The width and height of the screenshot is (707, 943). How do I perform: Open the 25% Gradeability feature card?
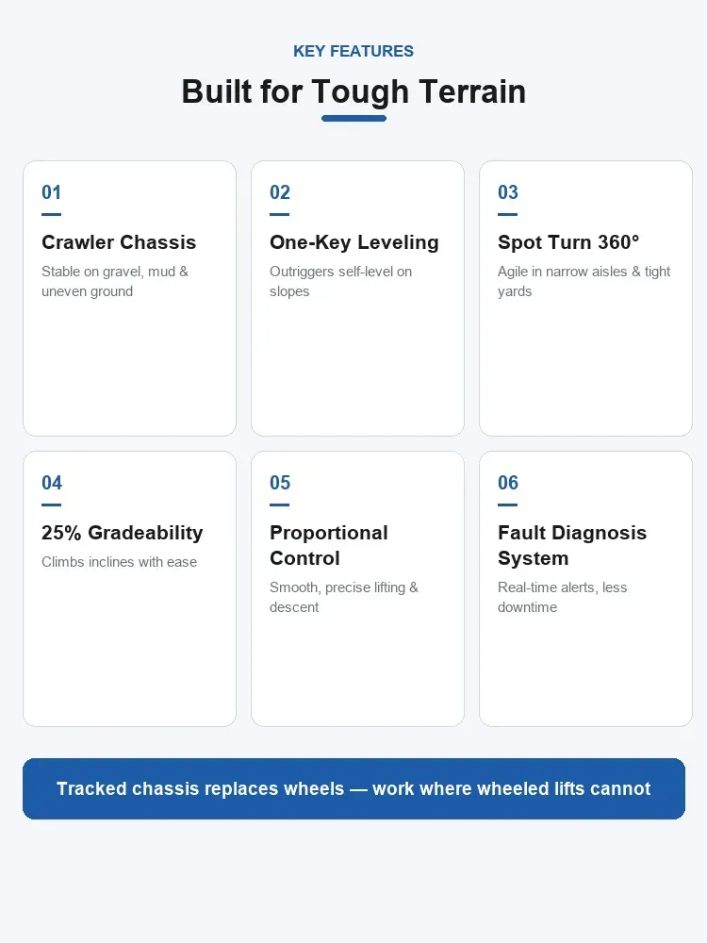tap(129, 588)
